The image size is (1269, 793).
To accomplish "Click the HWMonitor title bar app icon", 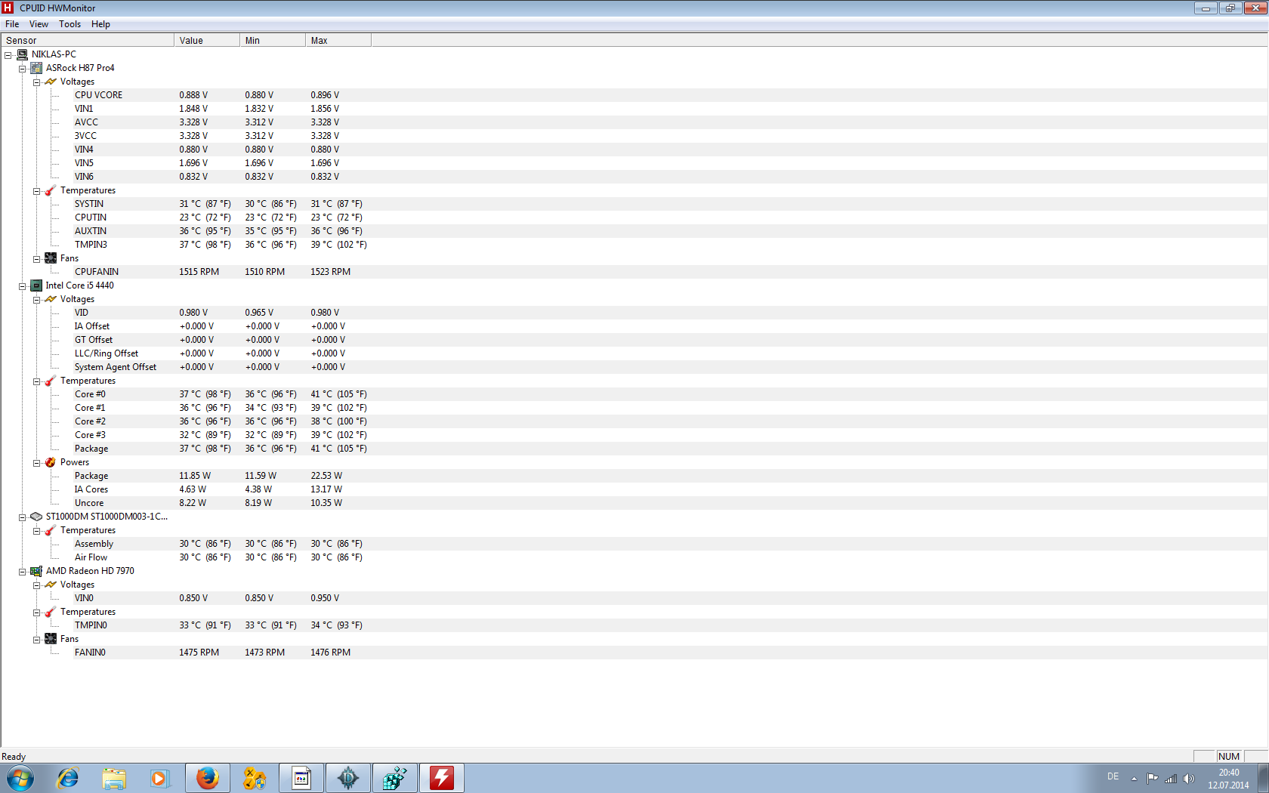I will pyautogui.click(x=8, y=8).
